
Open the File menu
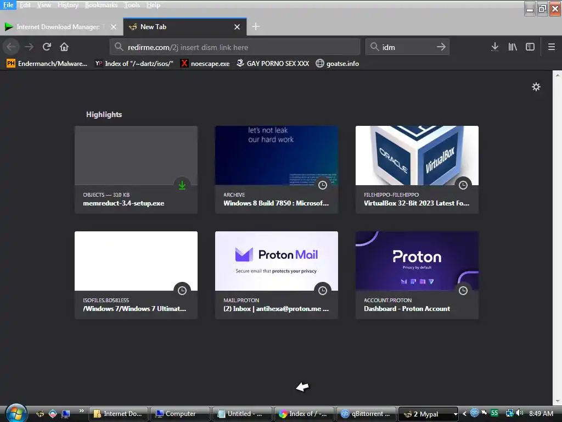click(8, 5)
